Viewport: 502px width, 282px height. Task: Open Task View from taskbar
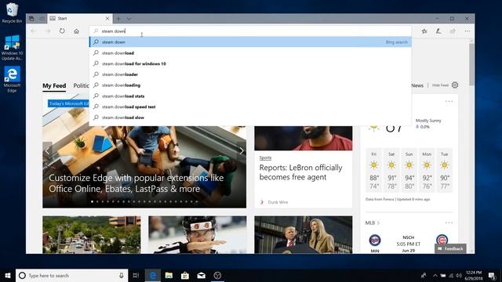(136, 275)
